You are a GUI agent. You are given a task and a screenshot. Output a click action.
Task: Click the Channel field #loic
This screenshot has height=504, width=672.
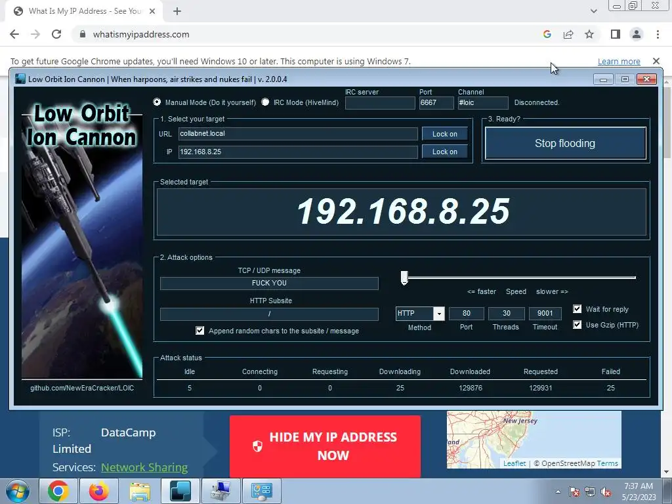click(x=483, y=103)
